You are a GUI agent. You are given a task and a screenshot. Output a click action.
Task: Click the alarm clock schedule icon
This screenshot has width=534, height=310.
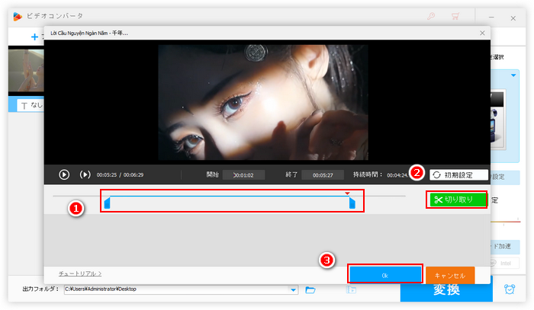[509, 290]
